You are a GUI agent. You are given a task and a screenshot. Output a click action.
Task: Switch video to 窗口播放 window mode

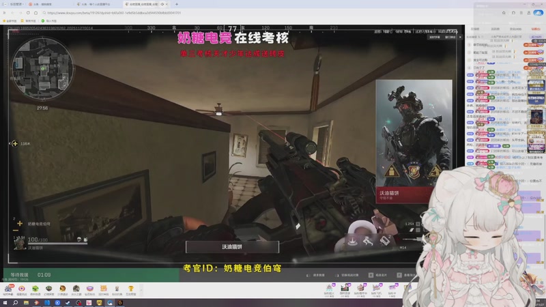[x=450, y=37]
